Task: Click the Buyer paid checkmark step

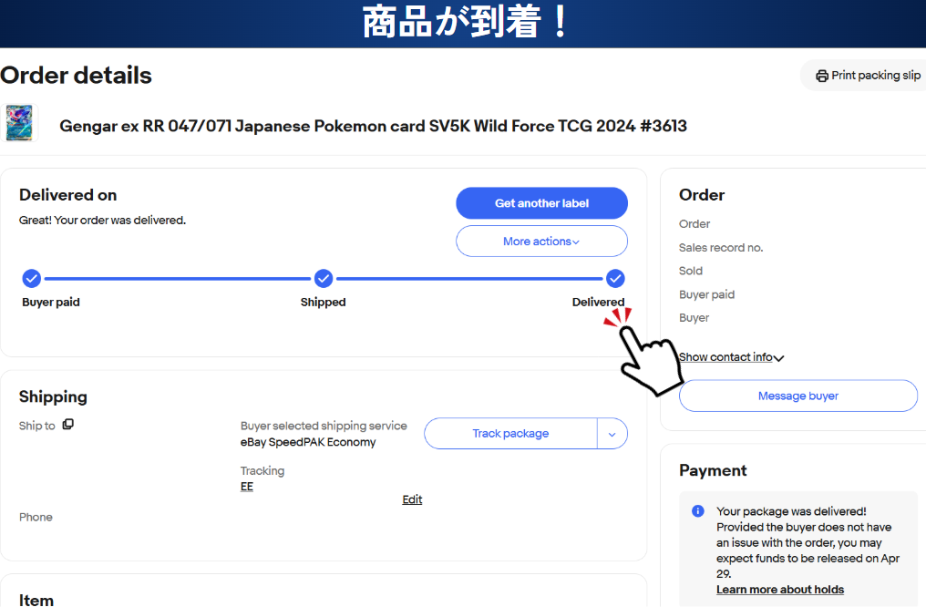Action: [x=31, y=278]
